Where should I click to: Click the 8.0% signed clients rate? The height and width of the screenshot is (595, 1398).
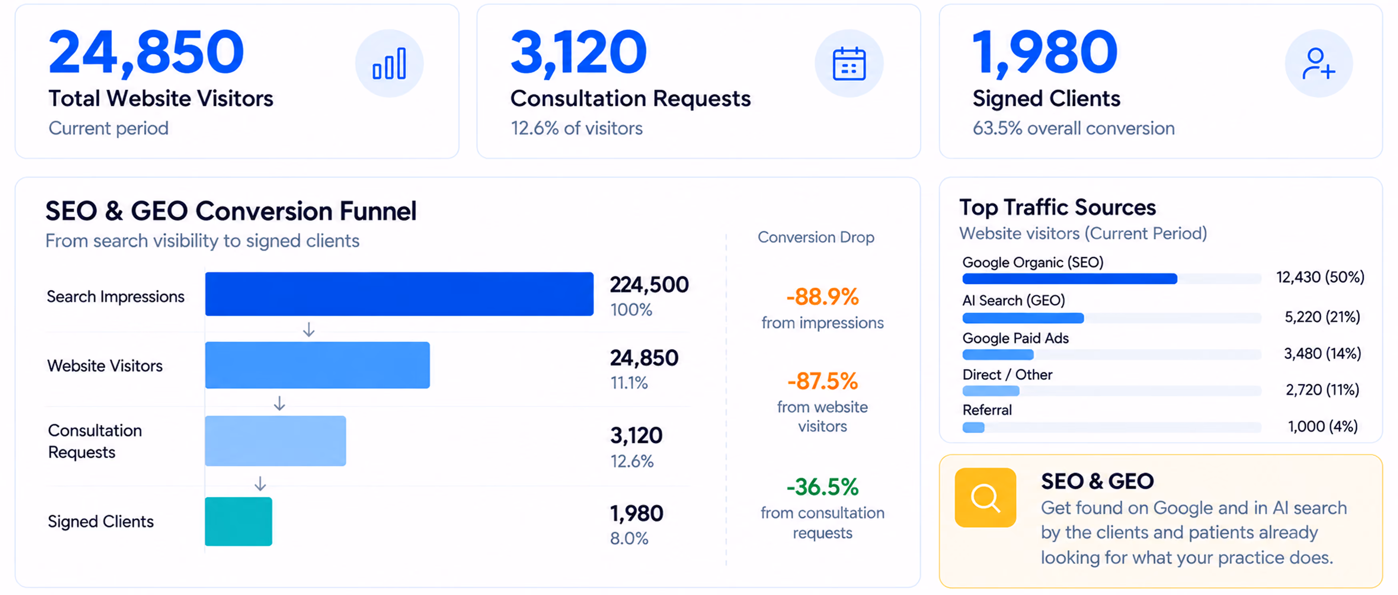pos(629,538)
